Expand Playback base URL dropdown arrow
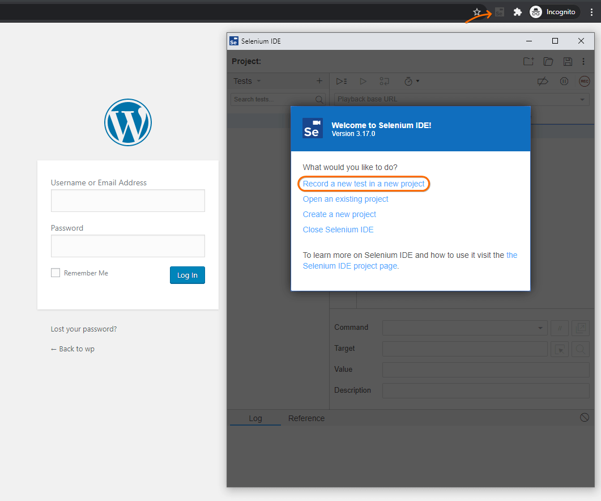 click(x=582, y=100)
